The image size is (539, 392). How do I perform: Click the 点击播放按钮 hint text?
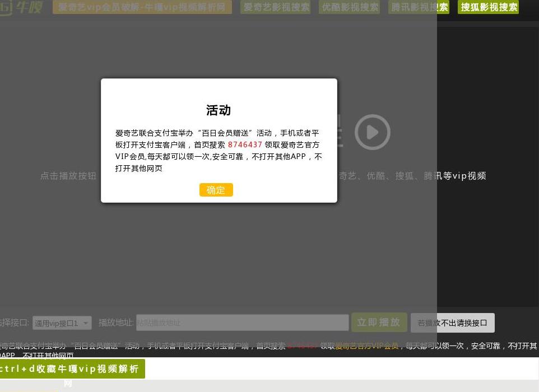(68, 176)
